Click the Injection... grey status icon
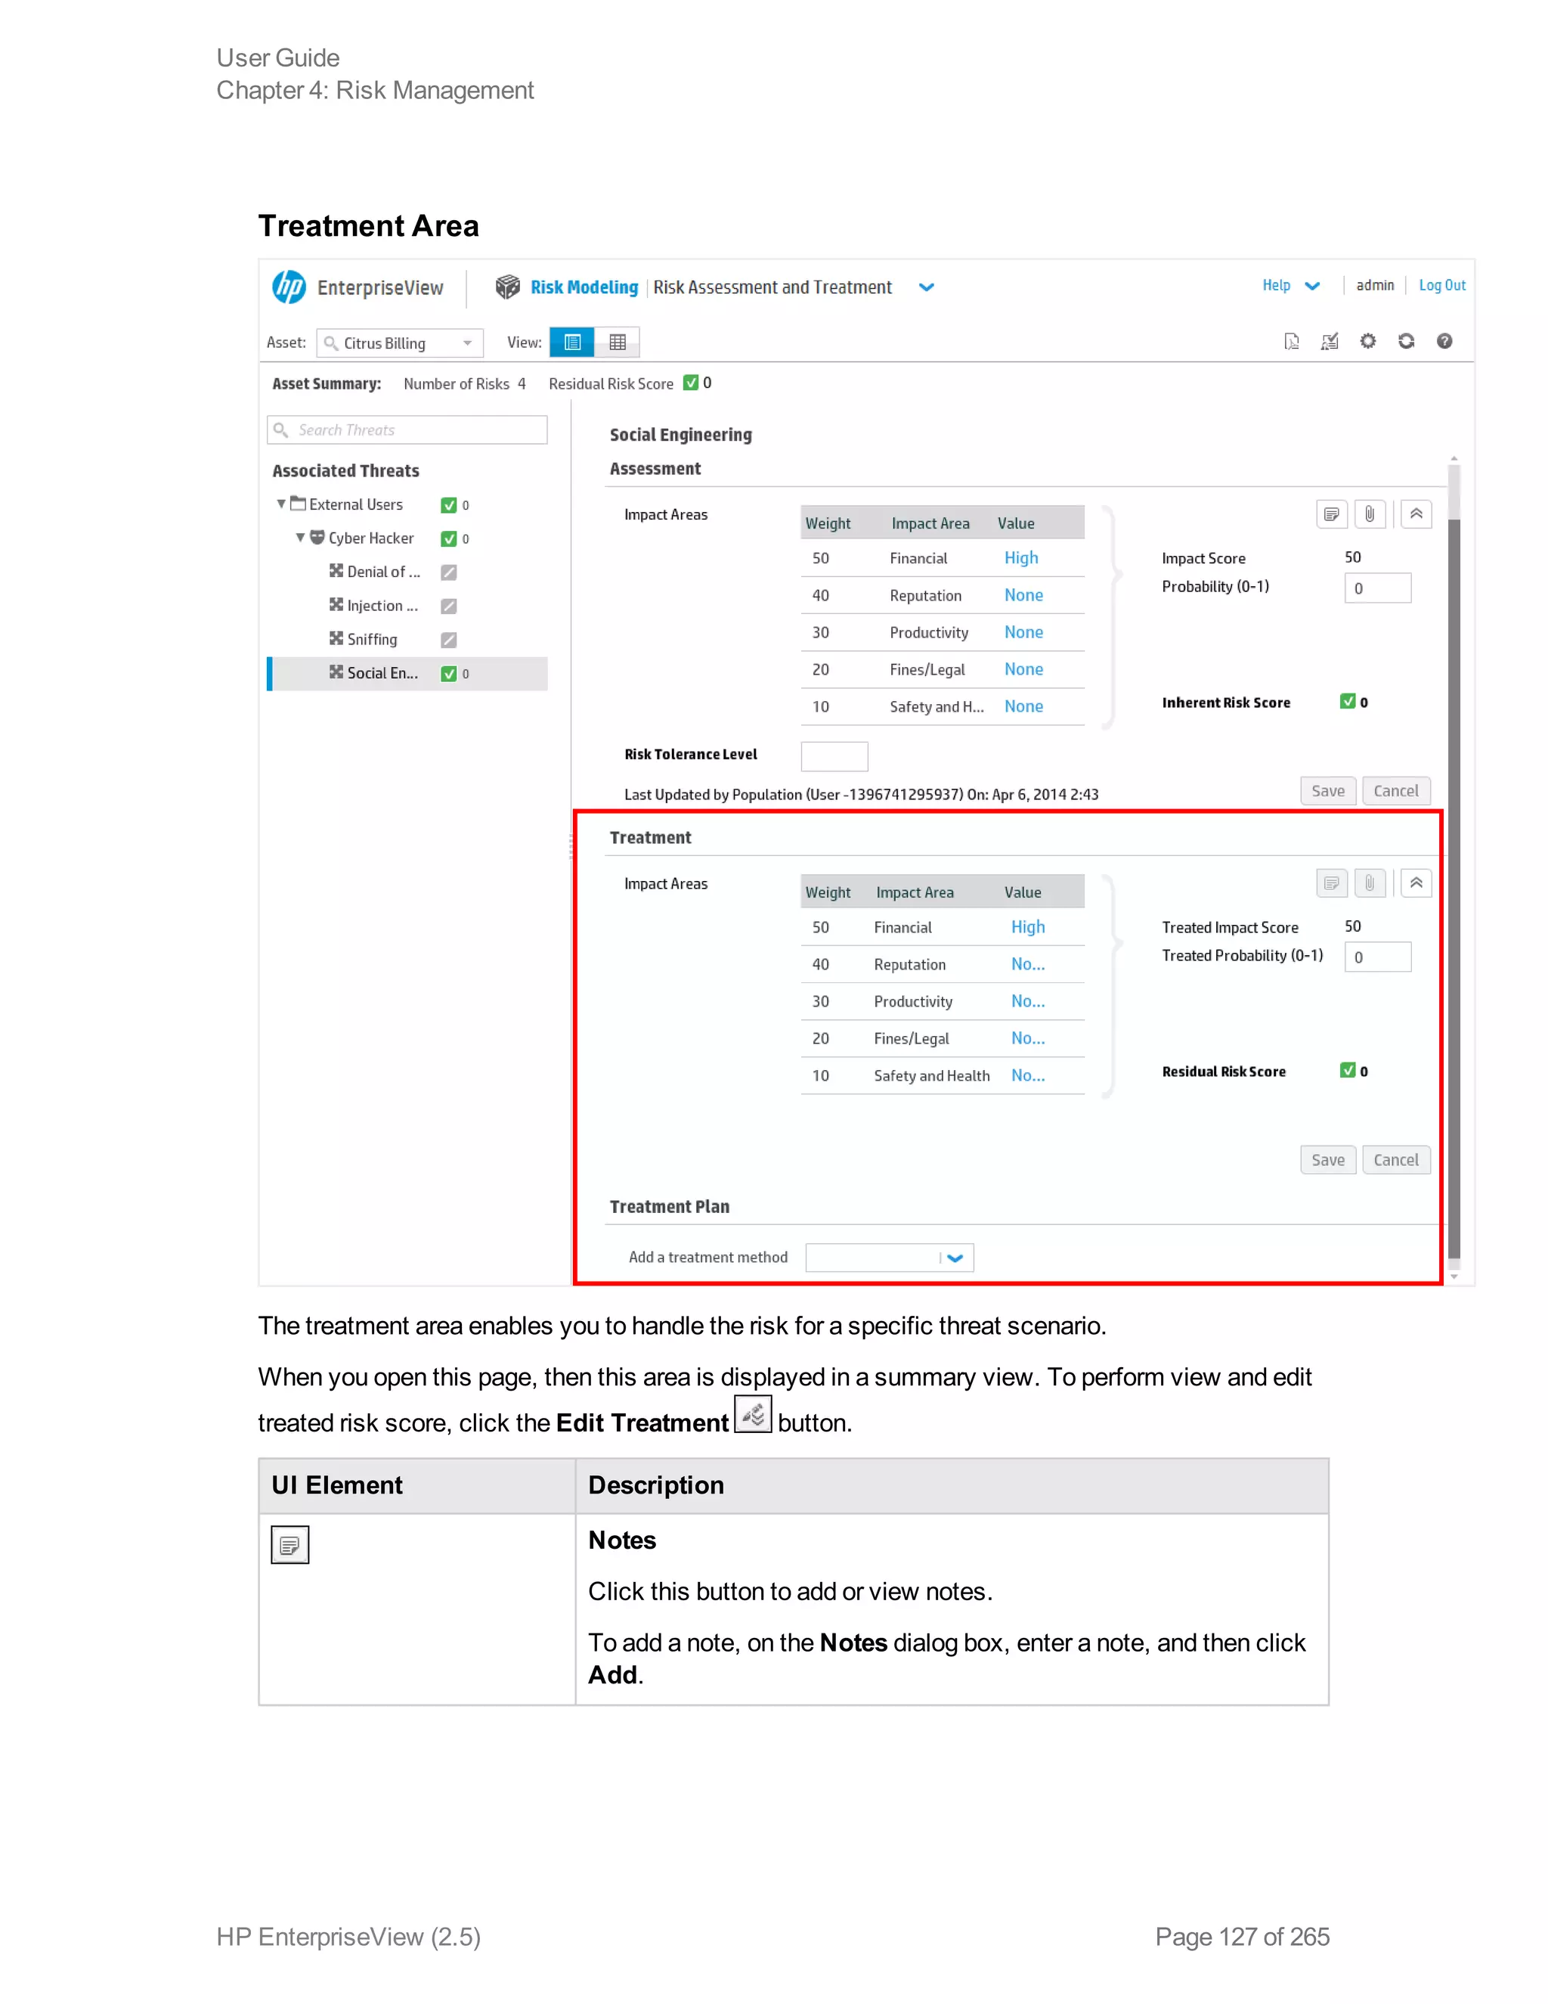Image resolution: width=1548 pixels, height=2004 pixels. pyautogui.click(x=448, y=606)
